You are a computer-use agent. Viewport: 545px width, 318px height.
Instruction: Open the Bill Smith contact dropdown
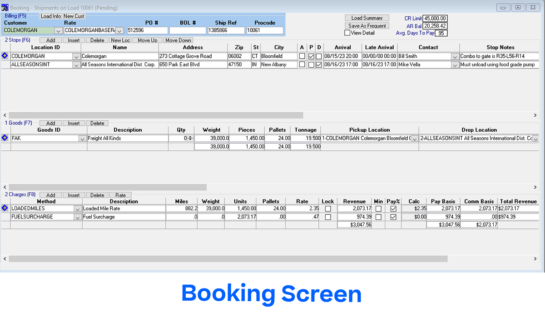tap(455, 56)
